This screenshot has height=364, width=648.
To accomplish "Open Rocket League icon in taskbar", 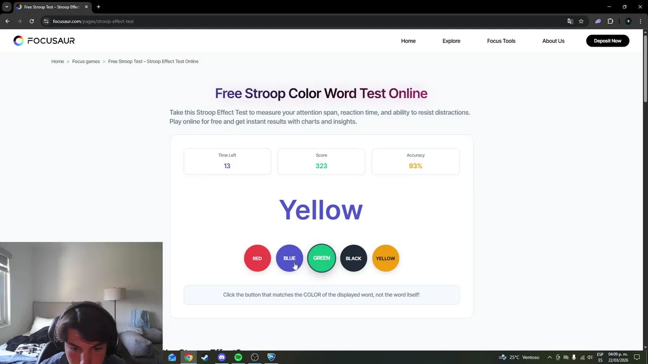I will pyautogui.click(x=271, y=357).
